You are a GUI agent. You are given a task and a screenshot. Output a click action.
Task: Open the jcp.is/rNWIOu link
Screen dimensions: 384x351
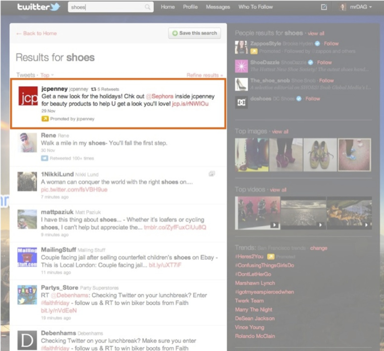coord(190,104)
